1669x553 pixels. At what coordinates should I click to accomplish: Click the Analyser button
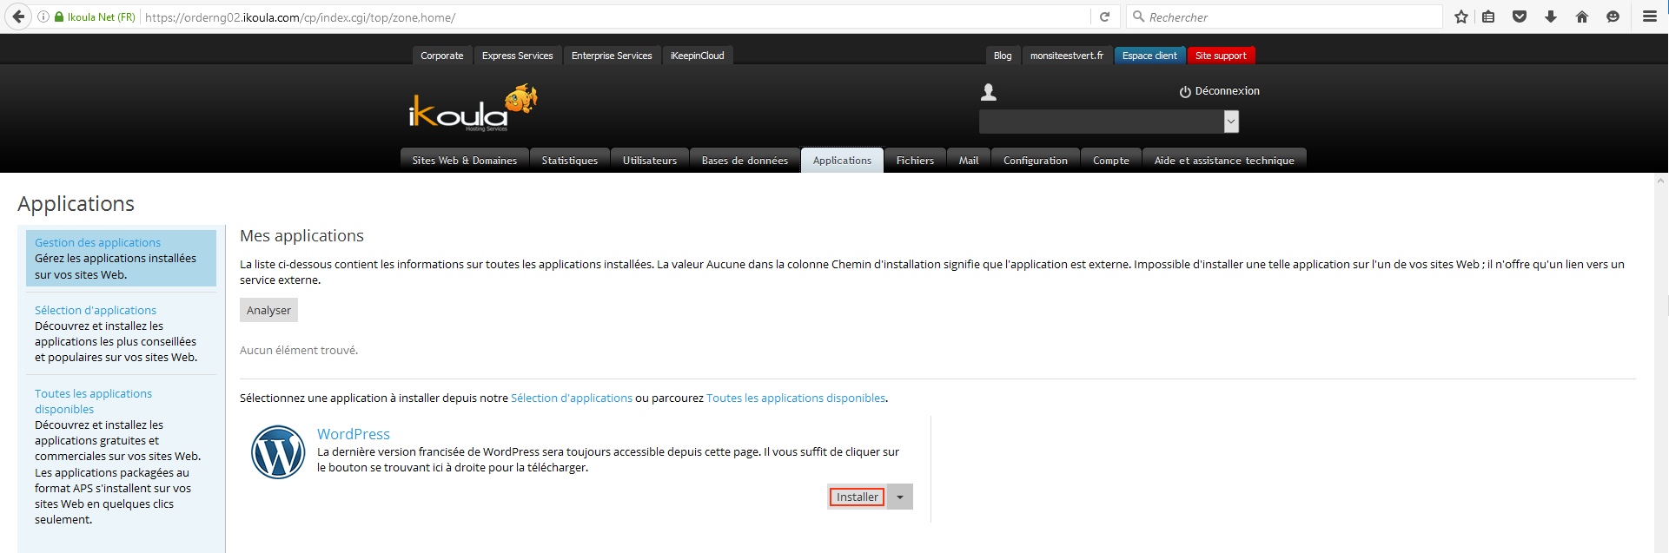coord(268,311)
